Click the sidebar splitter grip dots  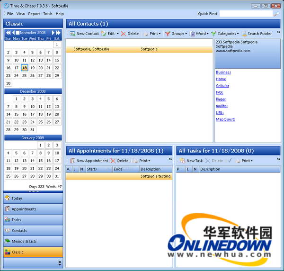pyautogui.click(x=33, y=191)
